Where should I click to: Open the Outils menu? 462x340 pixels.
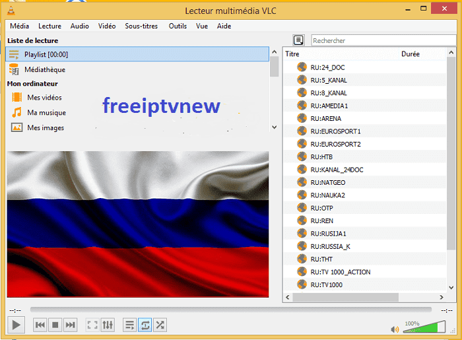tap(178, 26)
